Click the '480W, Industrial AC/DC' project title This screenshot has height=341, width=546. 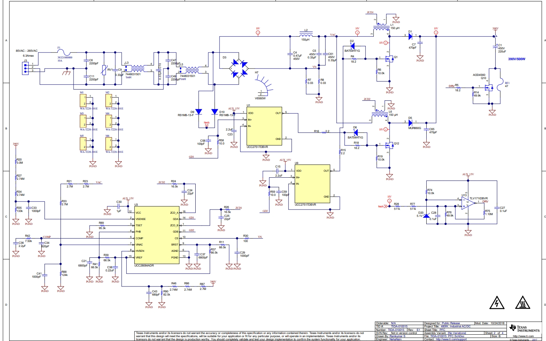(456, 326)
